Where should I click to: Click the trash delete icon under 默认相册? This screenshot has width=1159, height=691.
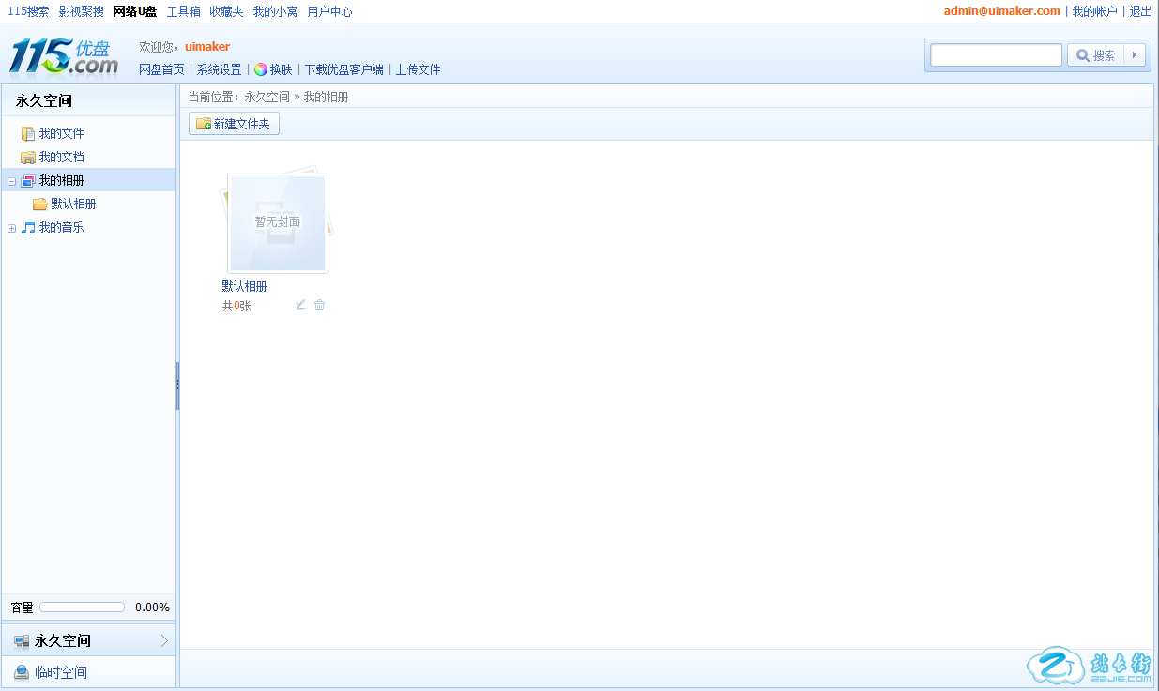(x=319, y=305)
